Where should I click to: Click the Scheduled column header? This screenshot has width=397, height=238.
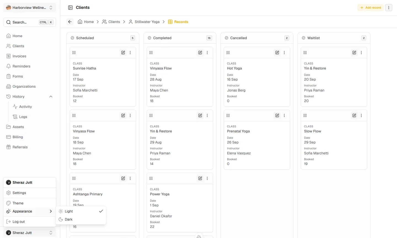[x=103, y=38]
